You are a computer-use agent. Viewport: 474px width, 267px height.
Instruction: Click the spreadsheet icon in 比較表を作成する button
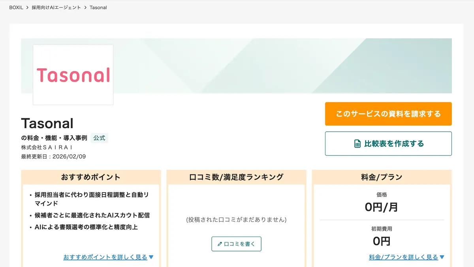pos(357,143)
